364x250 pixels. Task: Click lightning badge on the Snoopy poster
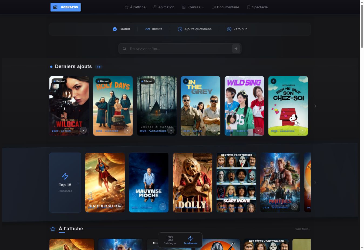tap(273, 81)
